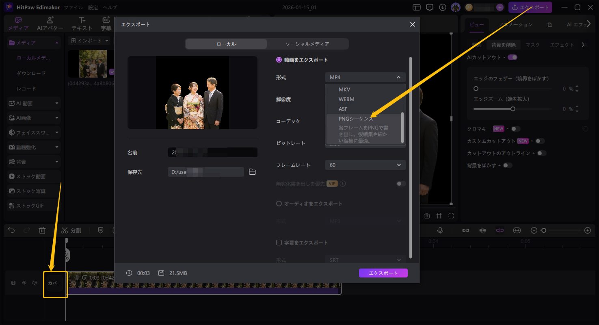Toggle the AIカットアウト switch
The height and width of the screenshot is (325, 599).
(x=513, y=57)
